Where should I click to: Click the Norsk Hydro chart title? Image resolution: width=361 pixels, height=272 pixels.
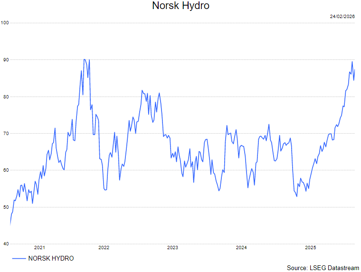click(x=180, y=6)
